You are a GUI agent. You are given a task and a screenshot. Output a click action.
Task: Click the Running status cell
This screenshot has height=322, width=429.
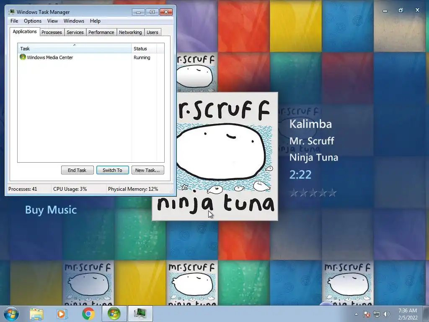142,57
